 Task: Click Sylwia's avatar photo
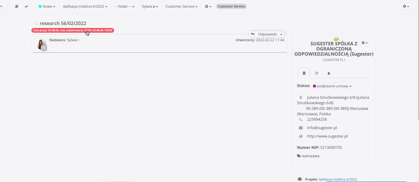(x=42, y=44)
